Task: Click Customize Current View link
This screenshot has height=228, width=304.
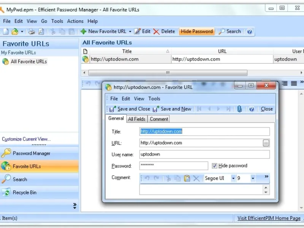Action: [26, 139]
